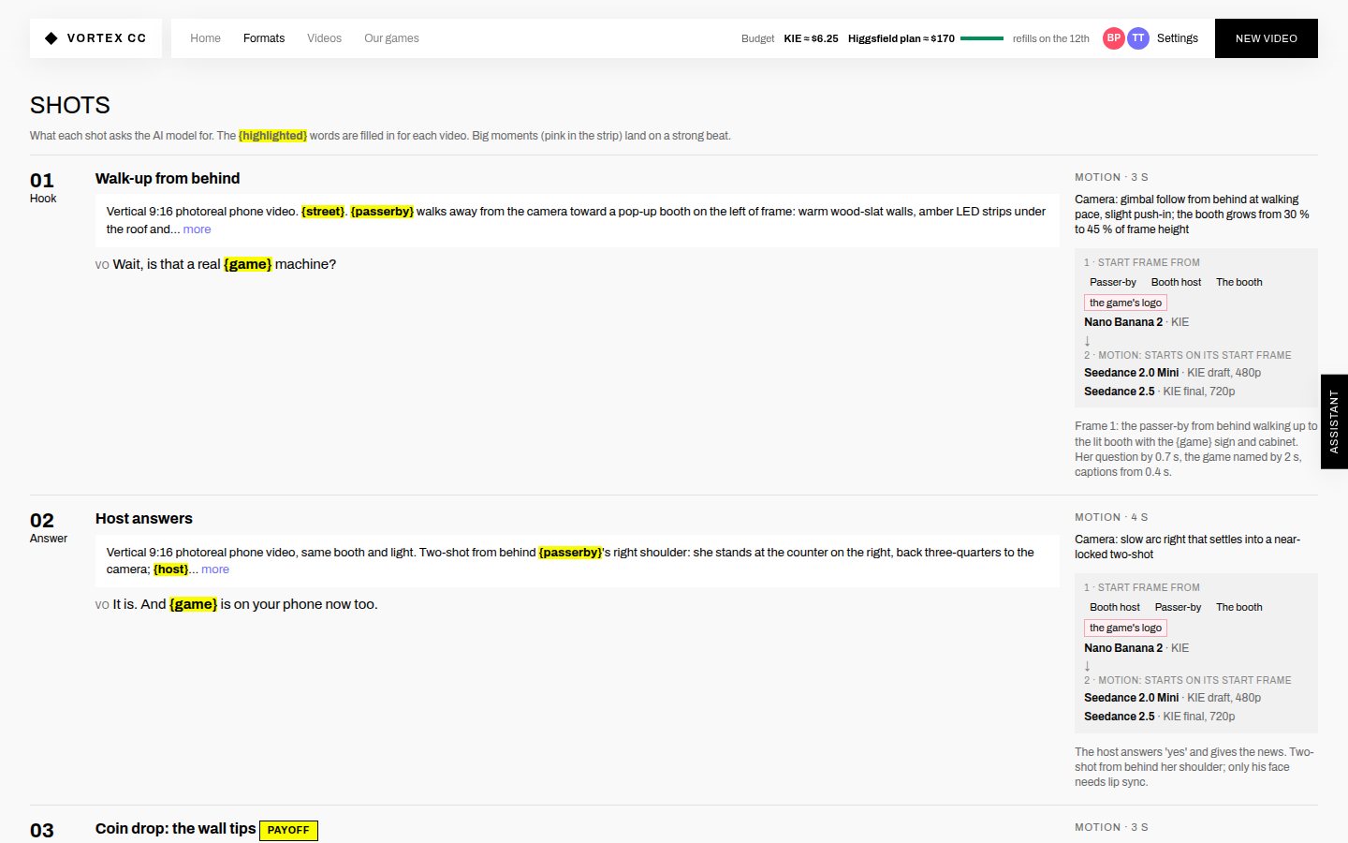Select The booth chip in shot 01
Screen dimensions: 1348x843
point(1238,282)
